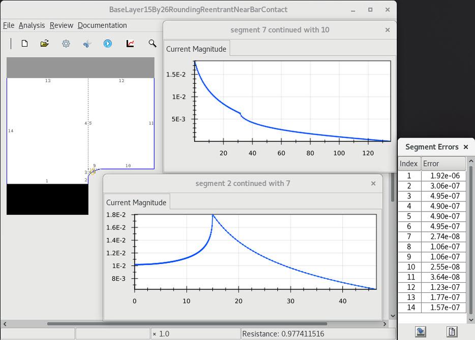The width and height of the screenshot is (475, 340).
Task: Click the scissors tool icon
Action: click(x=86, y=44)
